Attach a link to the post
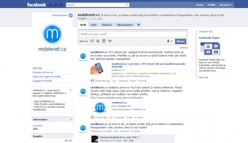 tap(92, 41)
